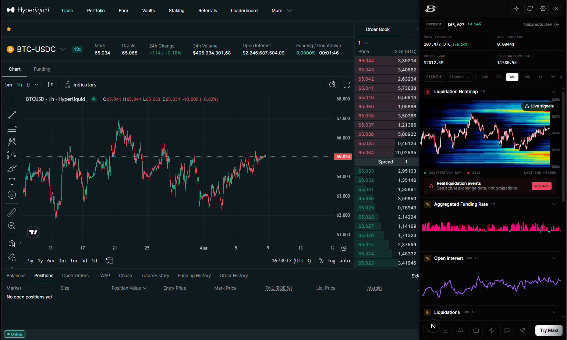The height and width of the screenshot is (340, 567).
Task: Toggle log scale on price axis
Action: pos(332,261)
